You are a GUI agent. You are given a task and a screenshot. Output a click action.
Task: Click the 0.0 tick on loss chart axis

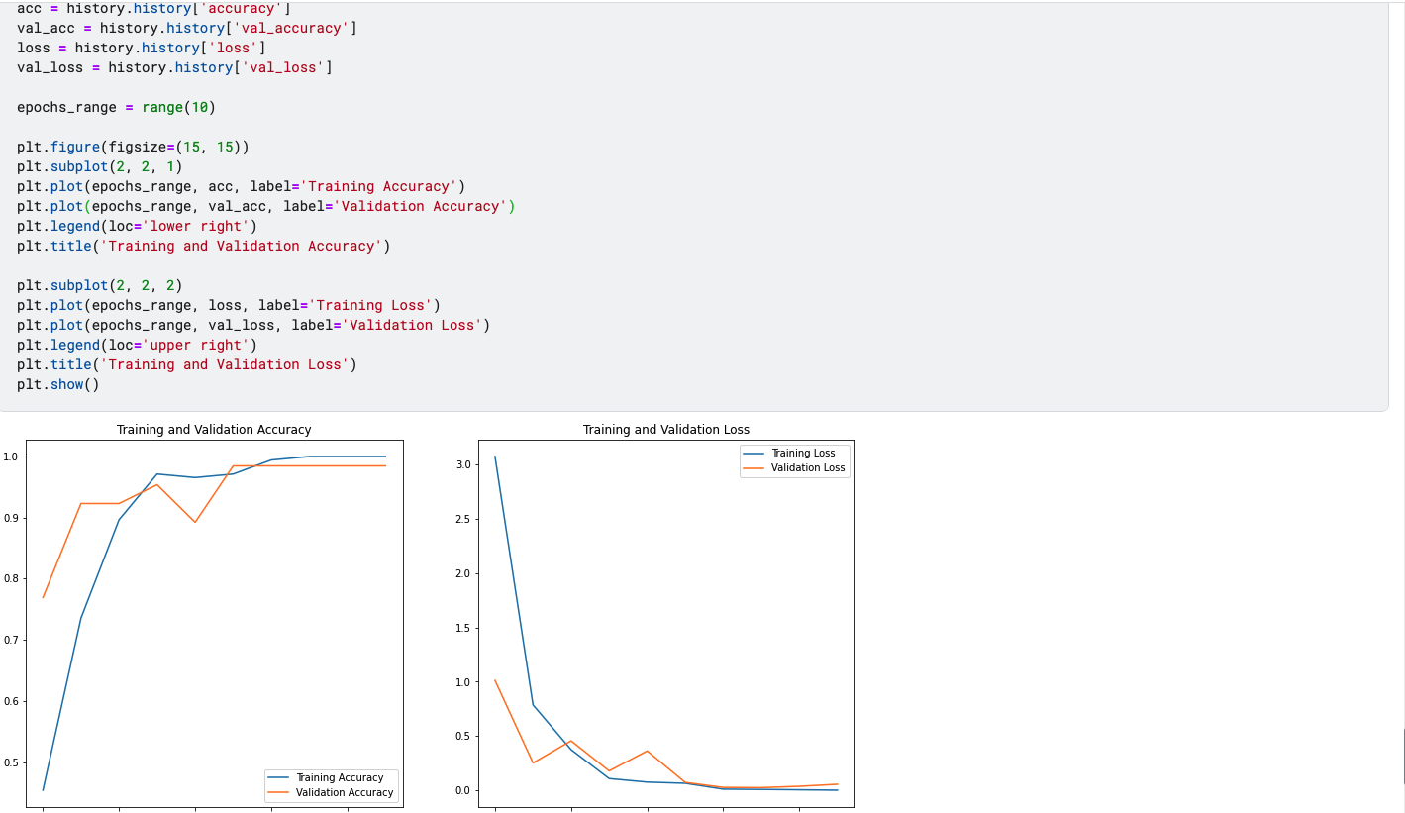[x=463, y=790]
